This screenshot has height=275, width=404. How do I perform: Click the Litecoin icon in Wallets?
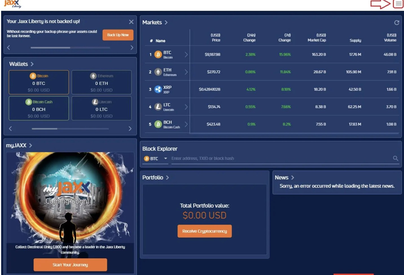pyautogui.click(x=95, y=102)
